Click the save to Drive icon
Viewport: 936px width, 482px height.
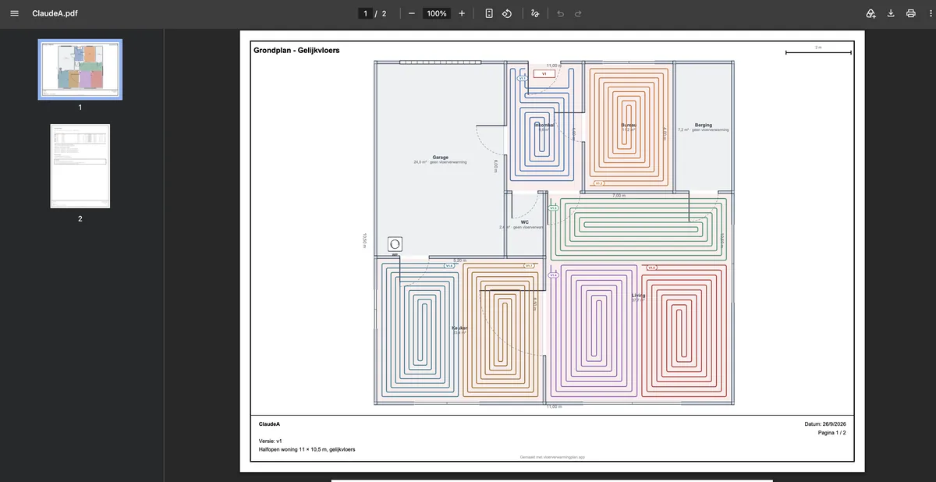(x=870, y=13)
